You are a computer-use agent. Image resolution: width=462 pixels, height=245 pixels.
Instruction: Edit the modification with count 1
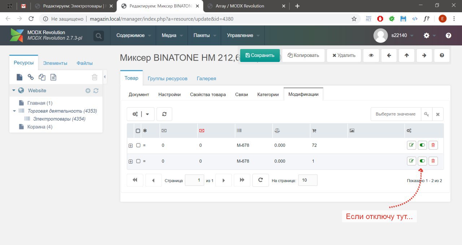pyautogui.click(x=411, y=161)
